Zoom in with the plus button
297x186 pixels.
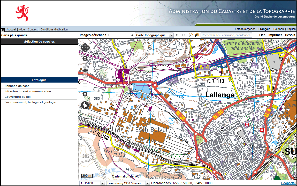tap(85, 59)
